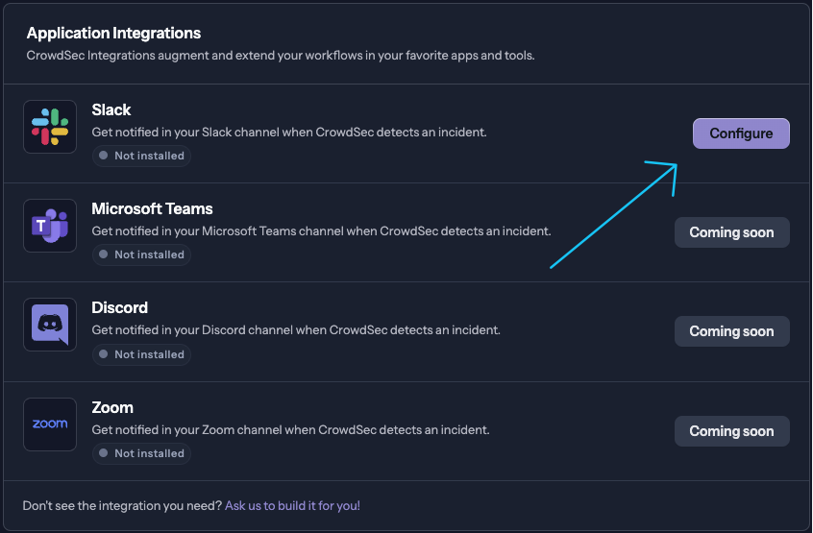Screen dimensions: 813x533
Task: Click the Not installed badge under Slack
Action: pyautogui.click(x=141, y=156)
